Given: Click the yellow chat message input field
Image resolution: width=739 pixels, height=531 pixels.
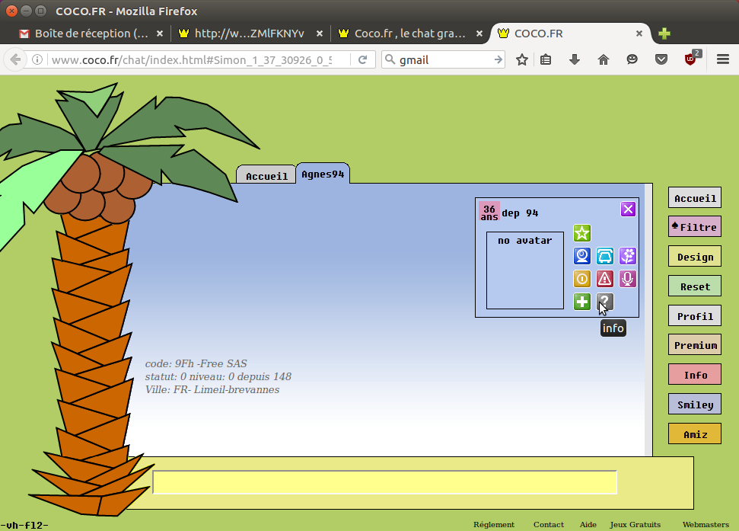Looking at the screenshot, I should click(384, 482).
